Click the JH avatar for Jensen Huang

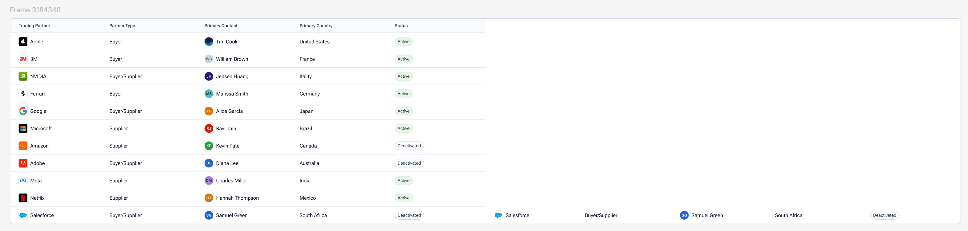209,76
